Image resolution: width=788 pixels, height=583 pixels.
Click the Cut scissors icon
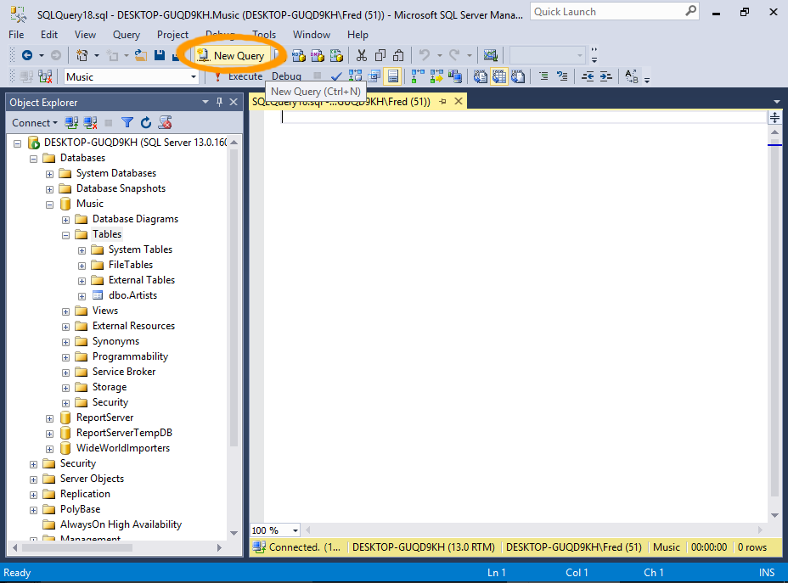click(x=362, y=55)
